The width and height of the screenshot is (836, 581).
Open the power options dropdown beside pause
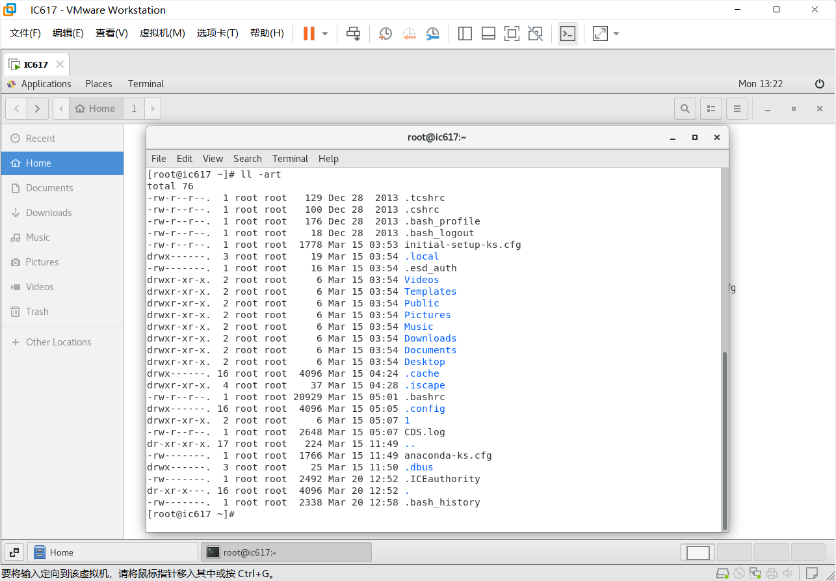tap(325, 33)
